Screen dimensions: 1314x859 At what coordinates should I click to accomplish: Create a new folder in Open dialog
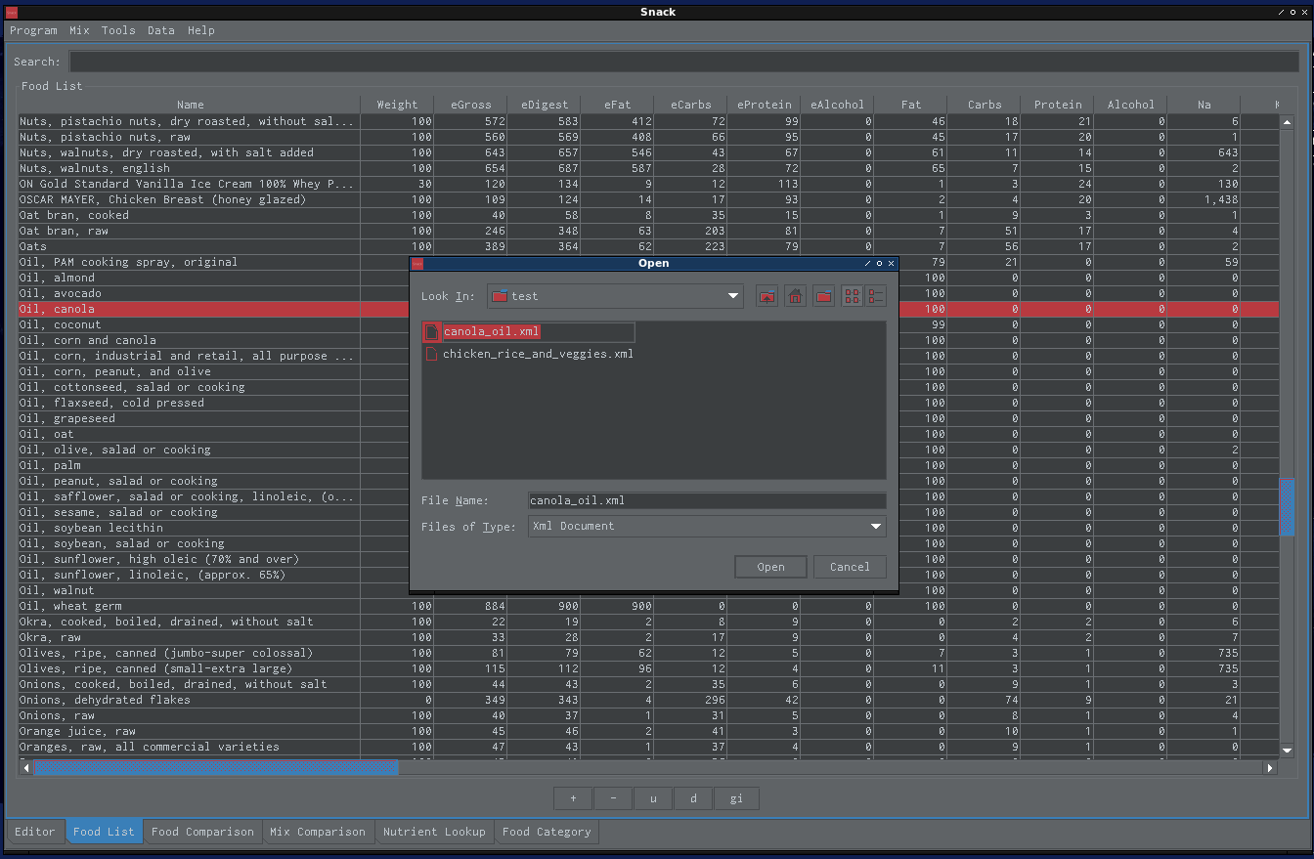(824, 296)
